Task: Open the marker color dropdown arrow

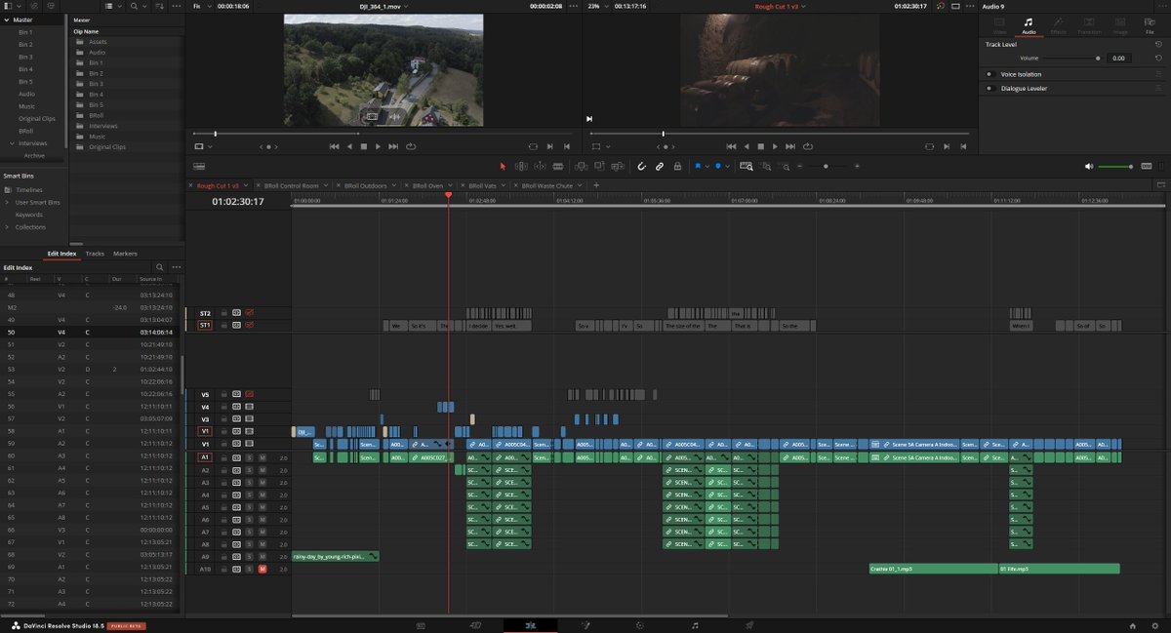Action: [x=728, y=167]
